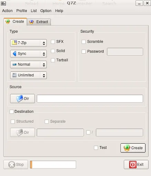Click the Unlimited volume size disk icon
151x176 pixels.
coord(14,75)
